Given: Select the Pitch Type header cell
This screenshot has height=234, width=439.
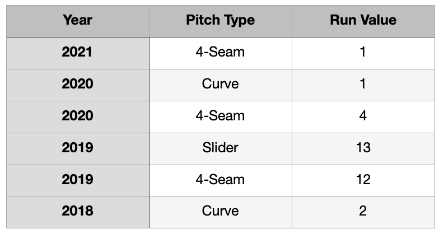Looking at the screenshot, I should [220, 21].
